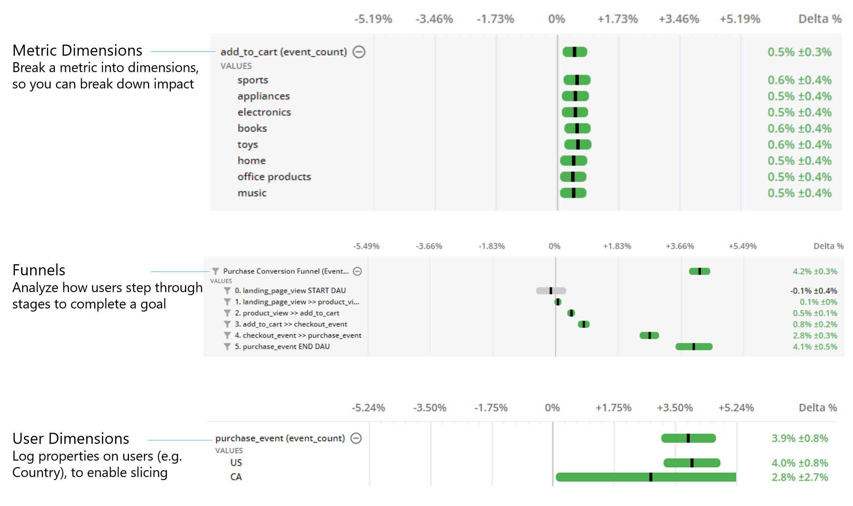Screen dimensions: 853x506
Task: Select the sports dimension value
Action: click(253, 80)
